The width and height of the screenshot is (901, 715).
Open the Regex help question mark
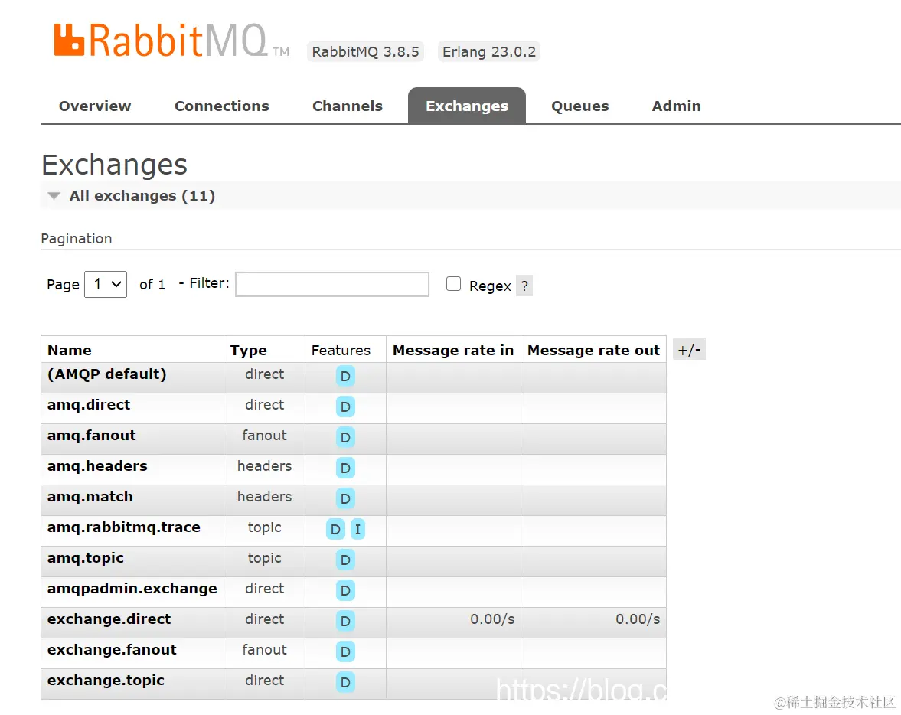(x=524, y=286)
